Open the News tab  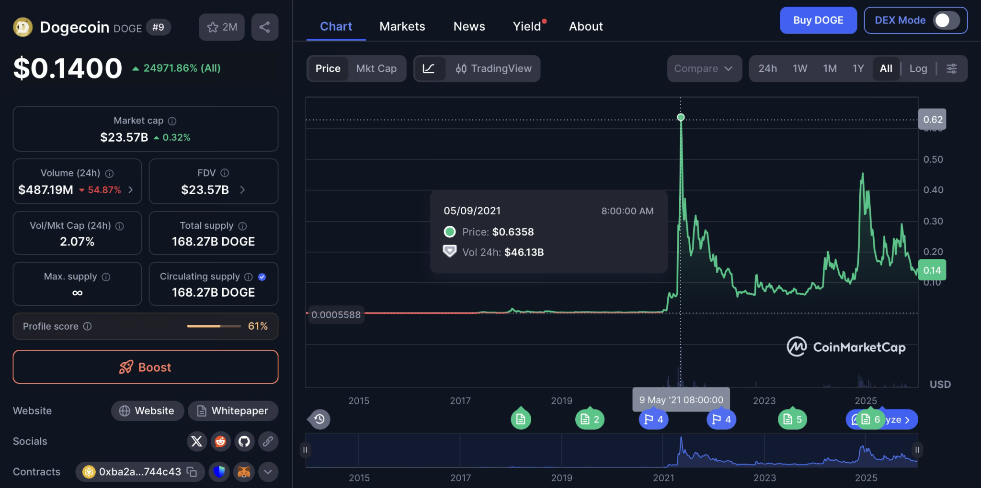(x=468, y=26)
